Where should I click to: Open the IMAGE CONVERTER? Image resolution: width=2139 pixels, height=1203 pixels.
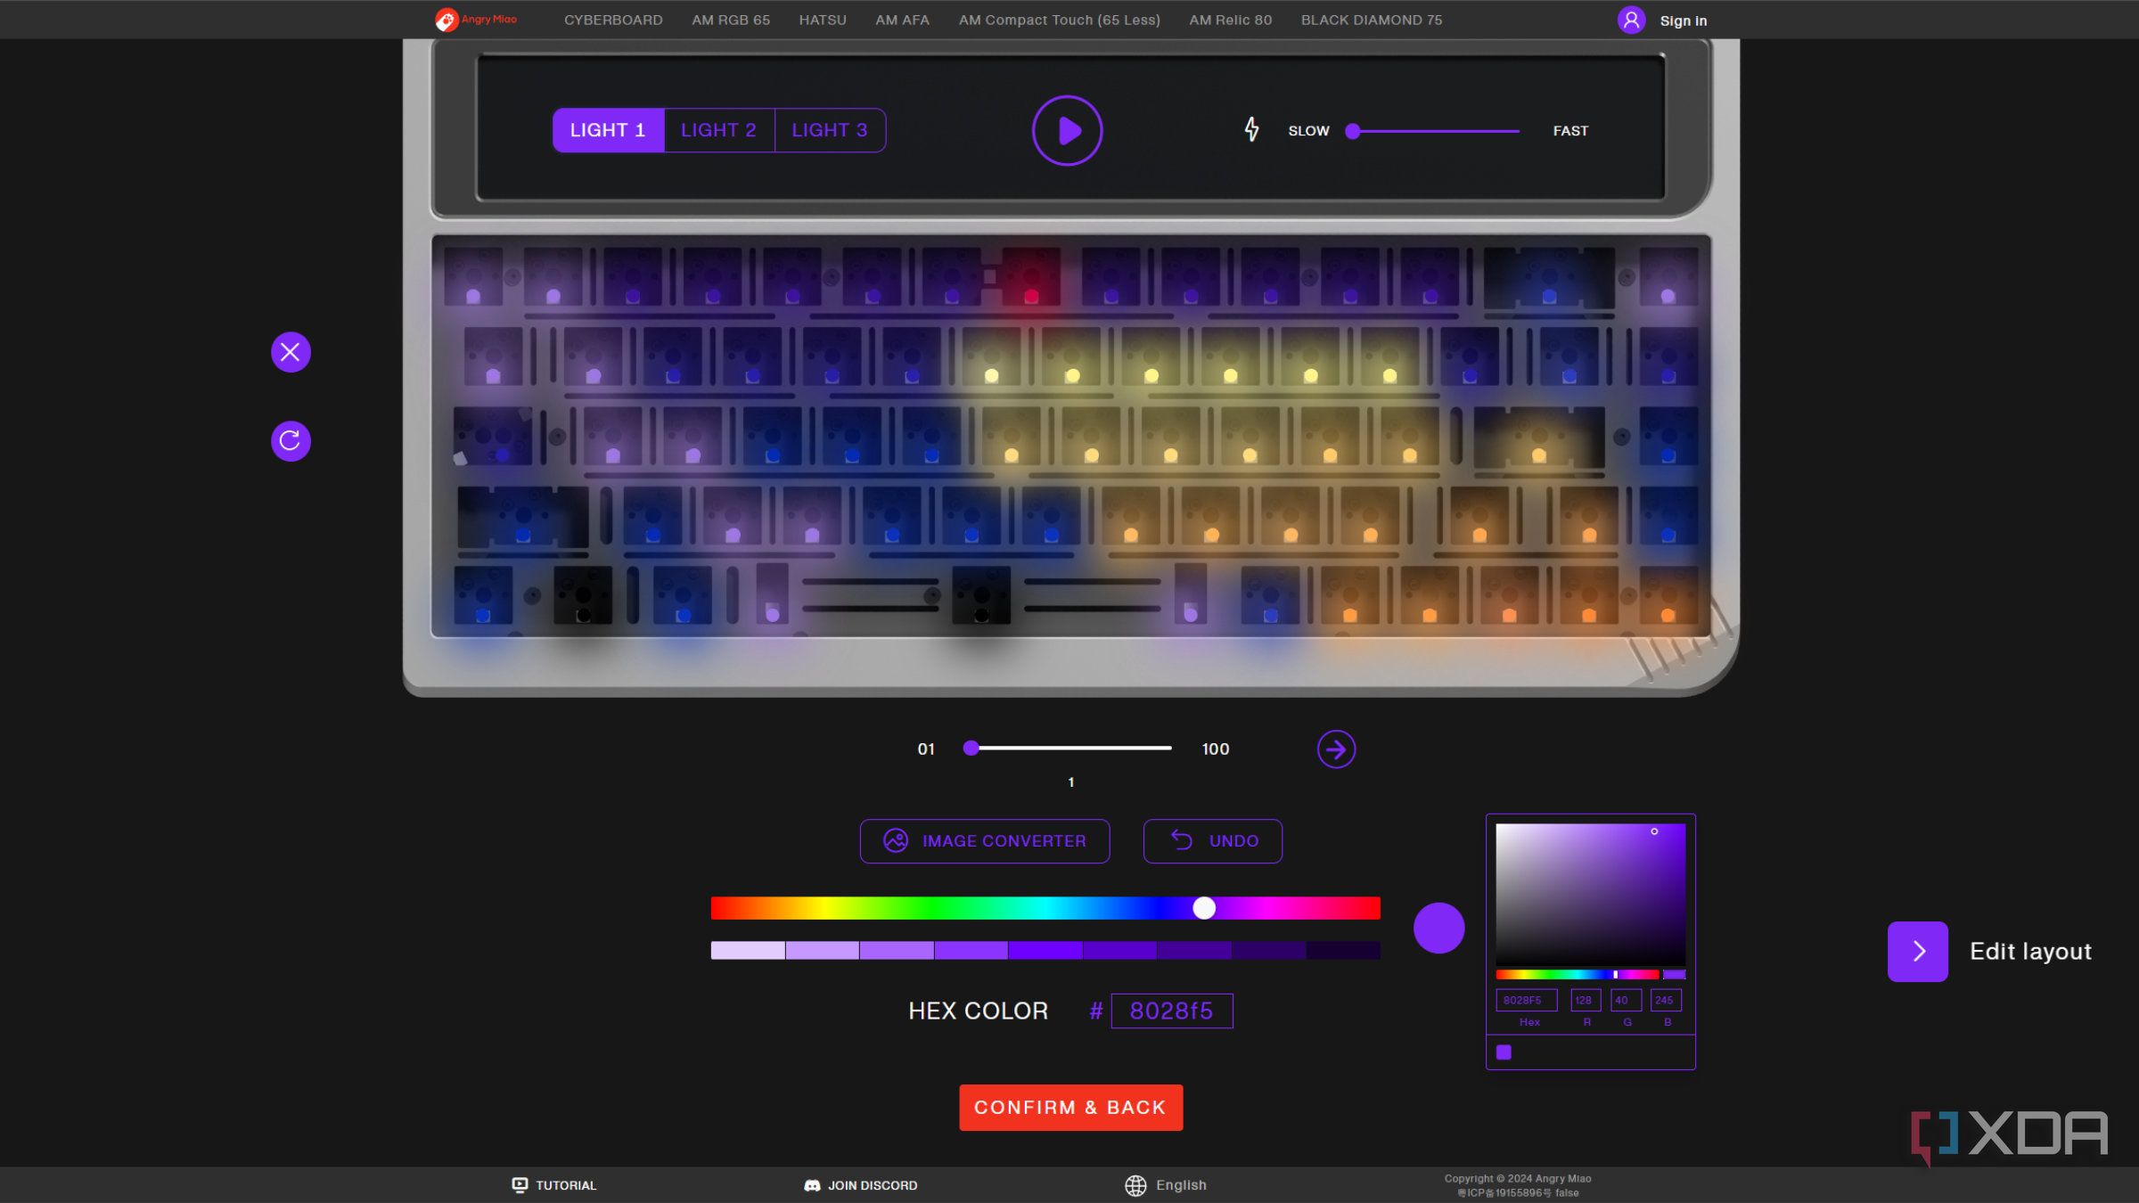pyautogui.click(x=985, y=841)
